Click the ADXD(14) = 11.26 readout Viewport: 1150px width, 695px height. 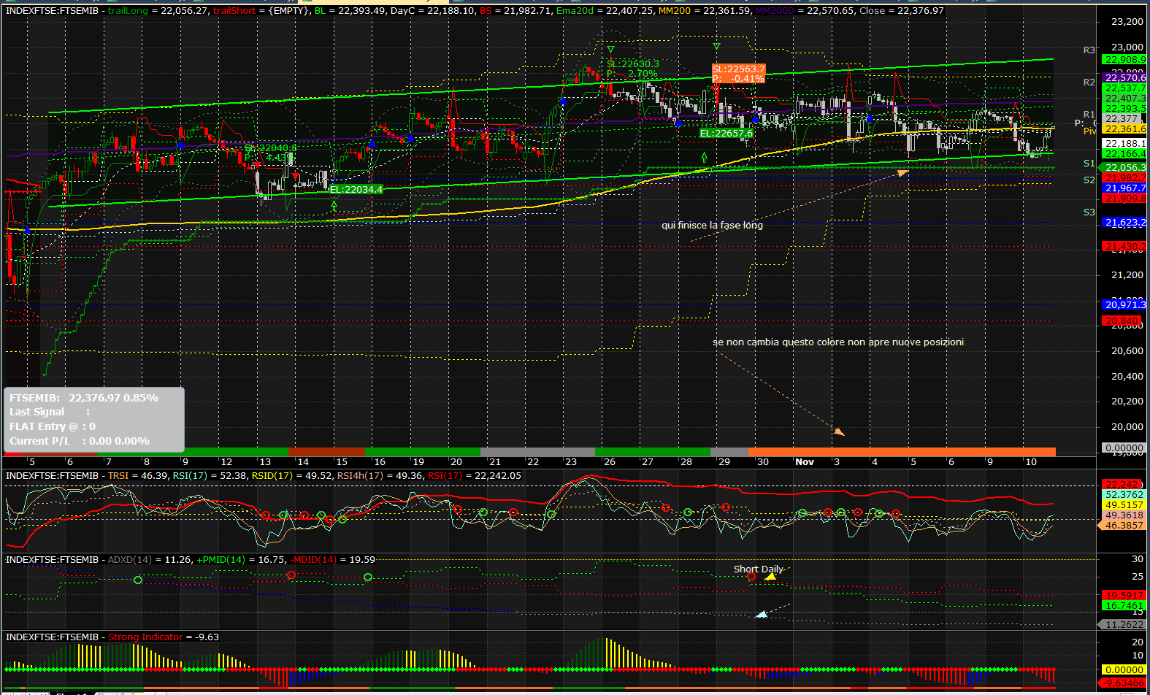point(149,559)
